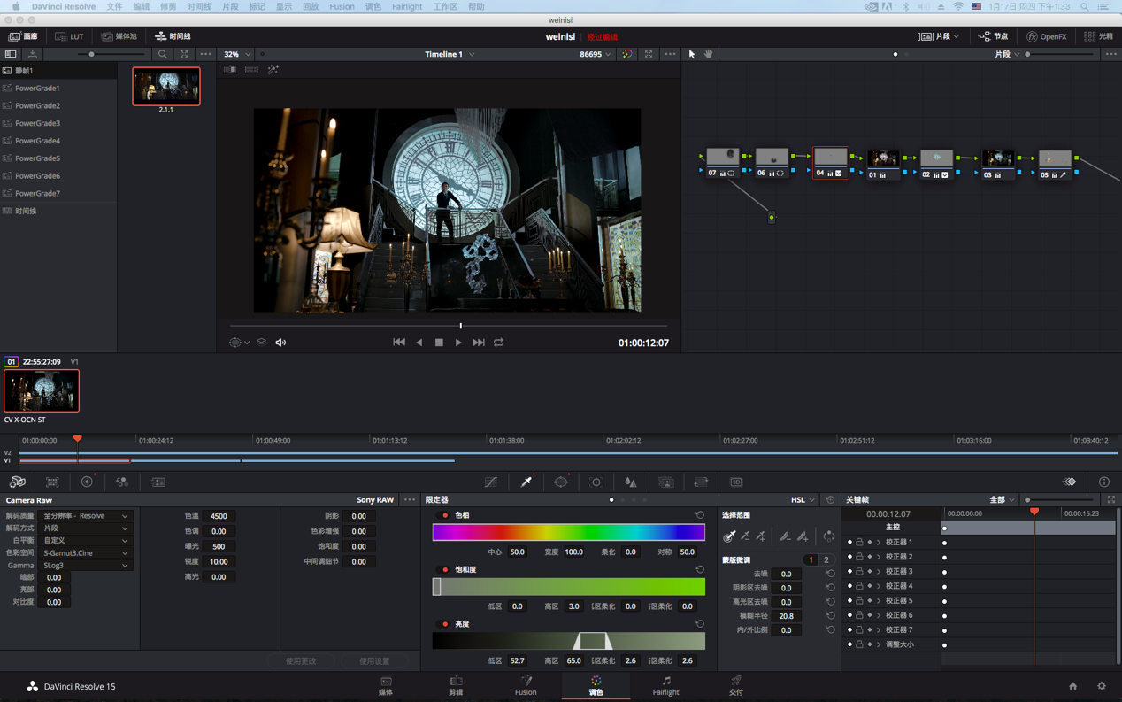This screenshot has width=1122, height=702.
Task: Open the 3D stereoscopic palette icon
Action: pos(736,482)
